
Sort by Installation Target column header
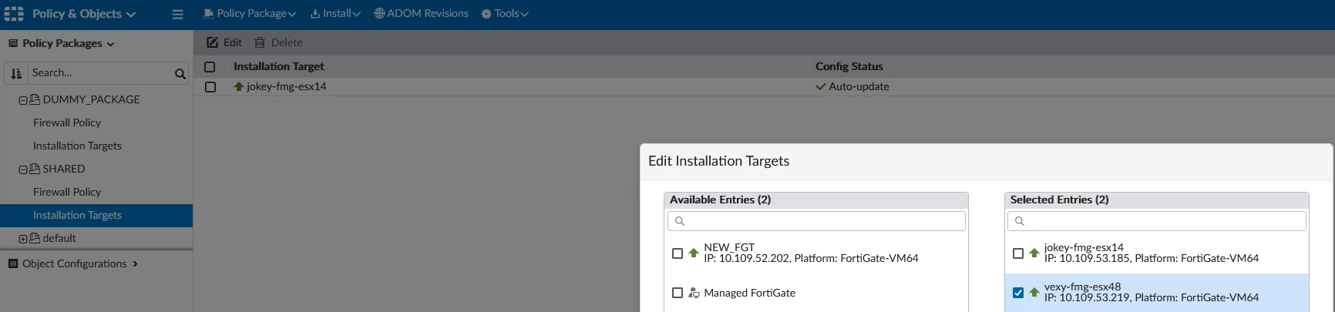click(x=278, y=66)
